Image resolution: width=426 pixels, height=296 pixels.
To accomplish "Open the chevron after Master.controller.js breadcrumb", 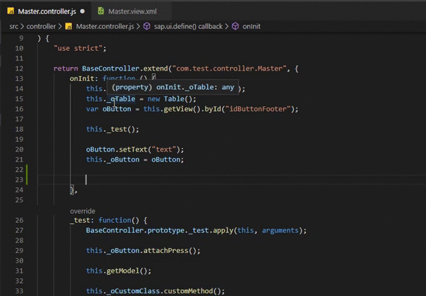I will pyautogui.click(x=138, y=26).
